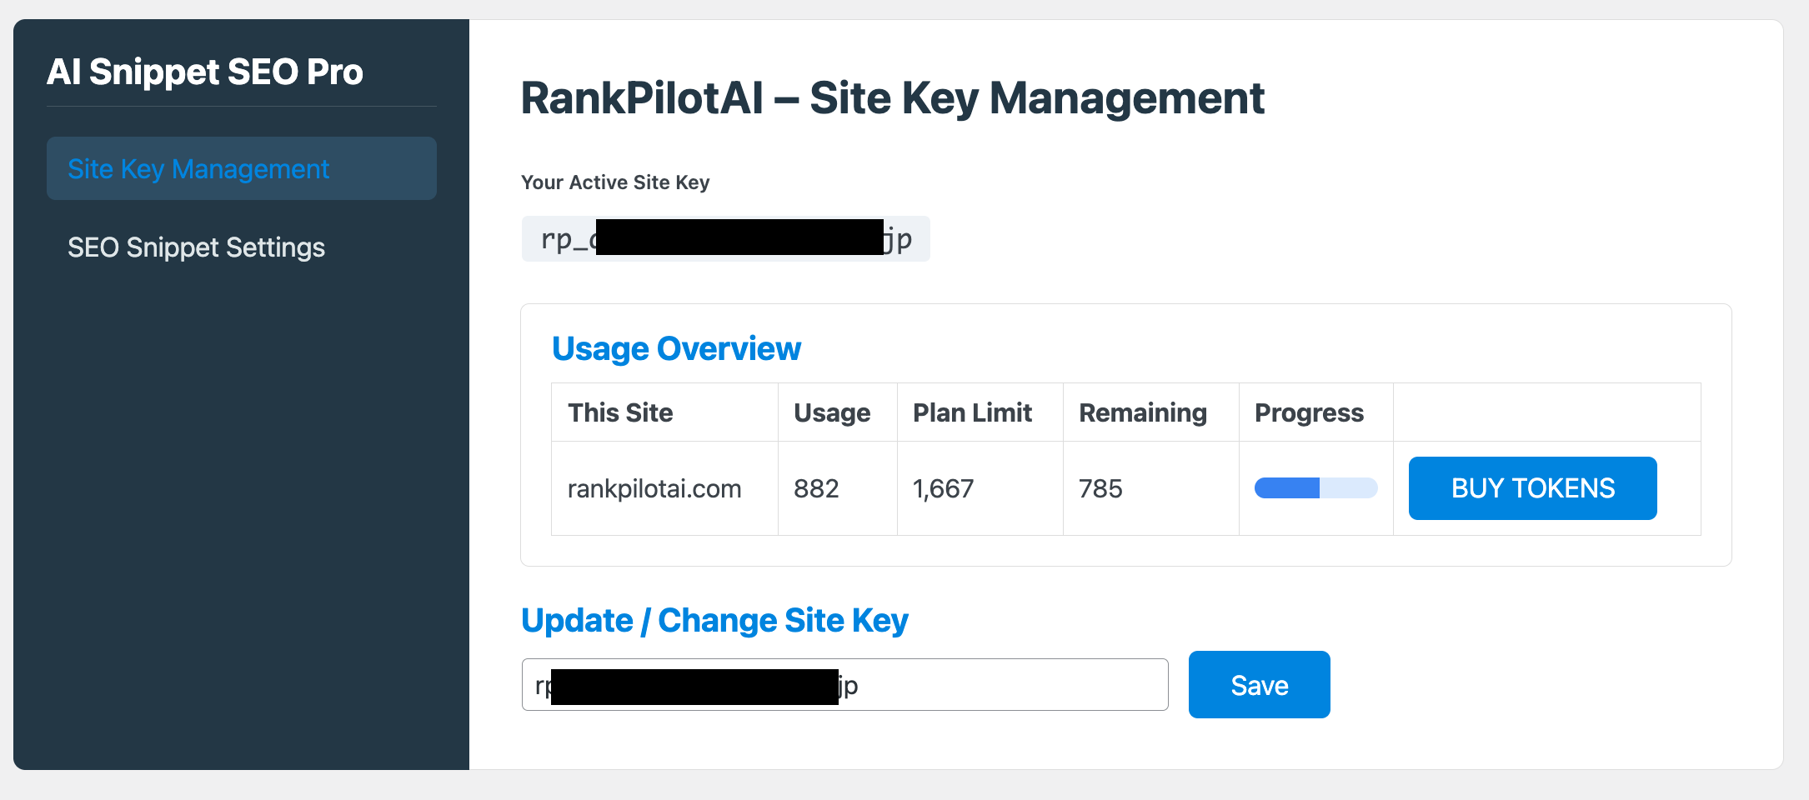Click the BUY TOKENS button
1809x800 pixels.
click(1532, 487)
